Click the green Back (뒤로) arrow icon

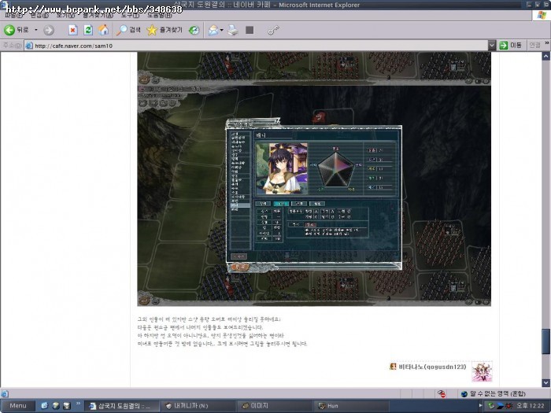click(x=9, y=30)
